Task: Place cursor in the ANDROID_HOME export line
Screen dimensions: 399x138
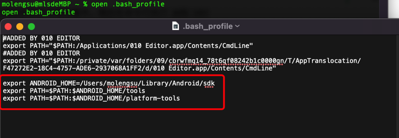Action: (109, 83)
